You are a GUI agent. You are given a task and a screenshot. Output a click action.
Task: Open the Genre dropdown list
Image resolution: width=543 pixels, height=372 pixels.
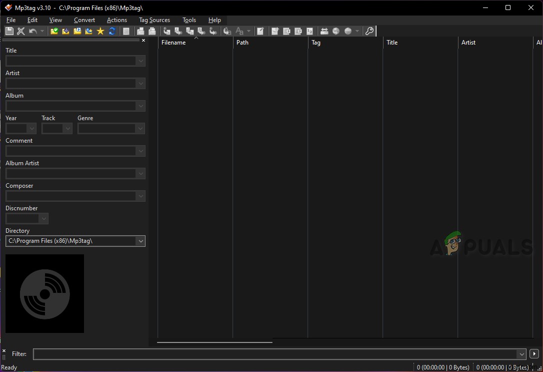pos(140,129)
